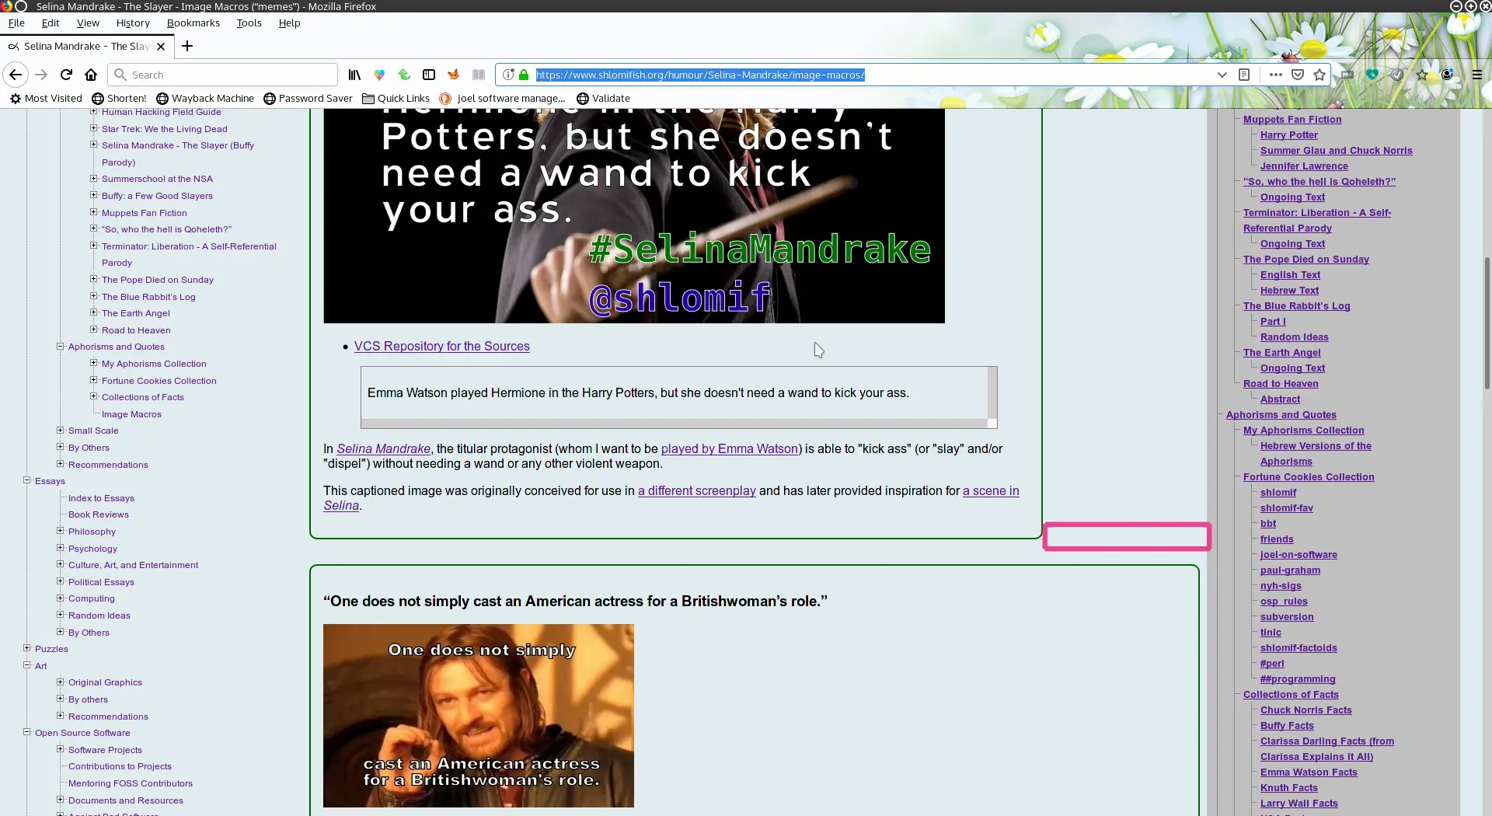Open Image Macros in the left tree

tap(131, 414)
